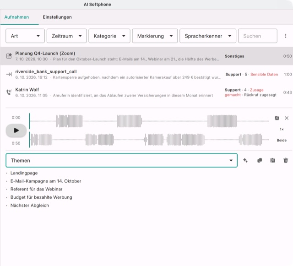Expand the Zeitraum filter dropdown
Viewport: 293px width, 266px height.
(x=66, y=36)
